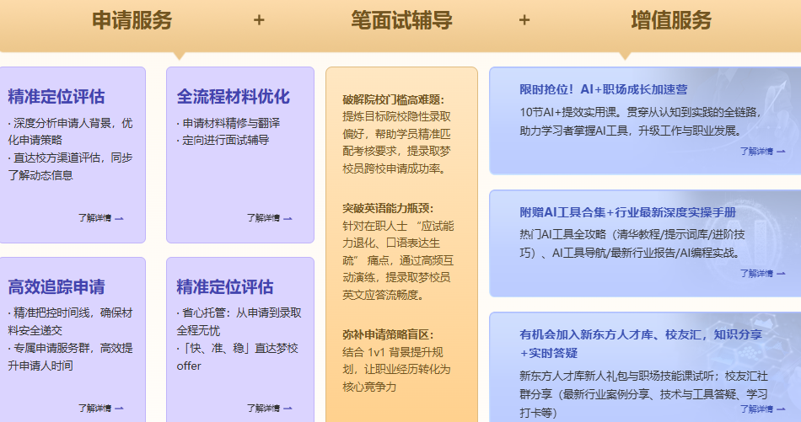Viewport: 801px width, 422px height.
Task: Open 了解详情 in the 附赠AI工具合集 card
Action: [763, 274]
